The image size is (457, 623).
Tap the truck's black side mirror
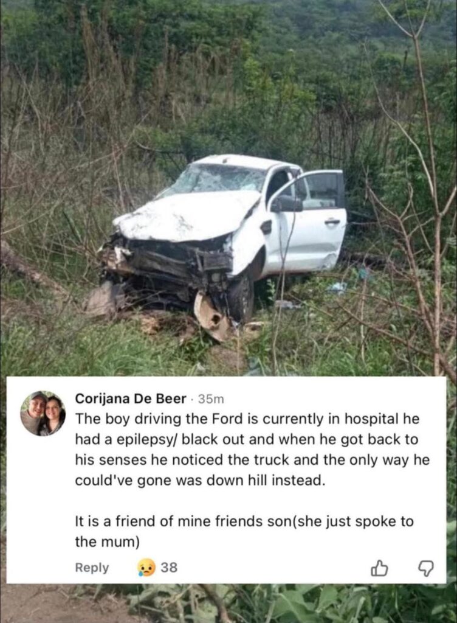pos(286,204)
